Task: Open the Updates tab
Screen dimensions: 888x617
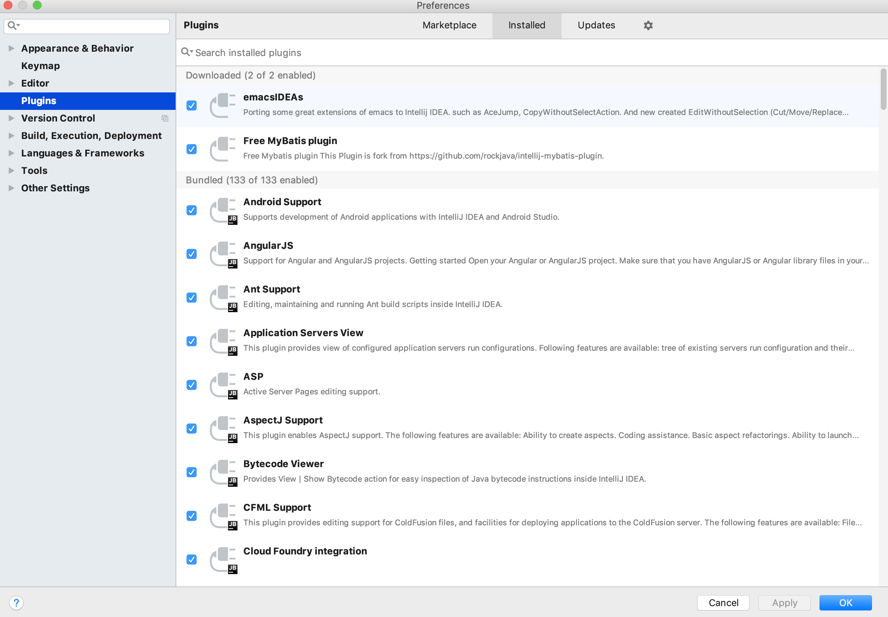Action: [596, 25]
